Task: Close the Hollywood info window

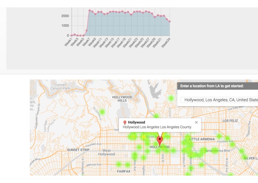Action: [x=196, y=122]
